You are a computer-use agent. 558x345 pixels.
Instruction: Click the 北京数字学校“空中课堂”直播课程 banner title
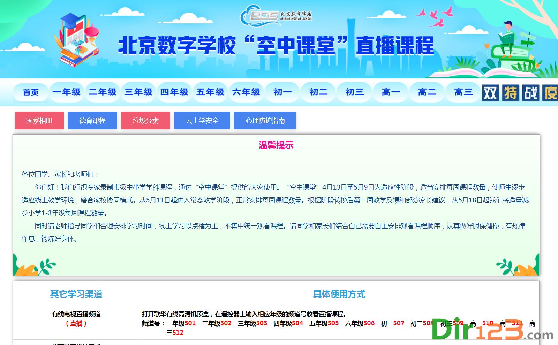pyautogui.click(x=276, y=46)
